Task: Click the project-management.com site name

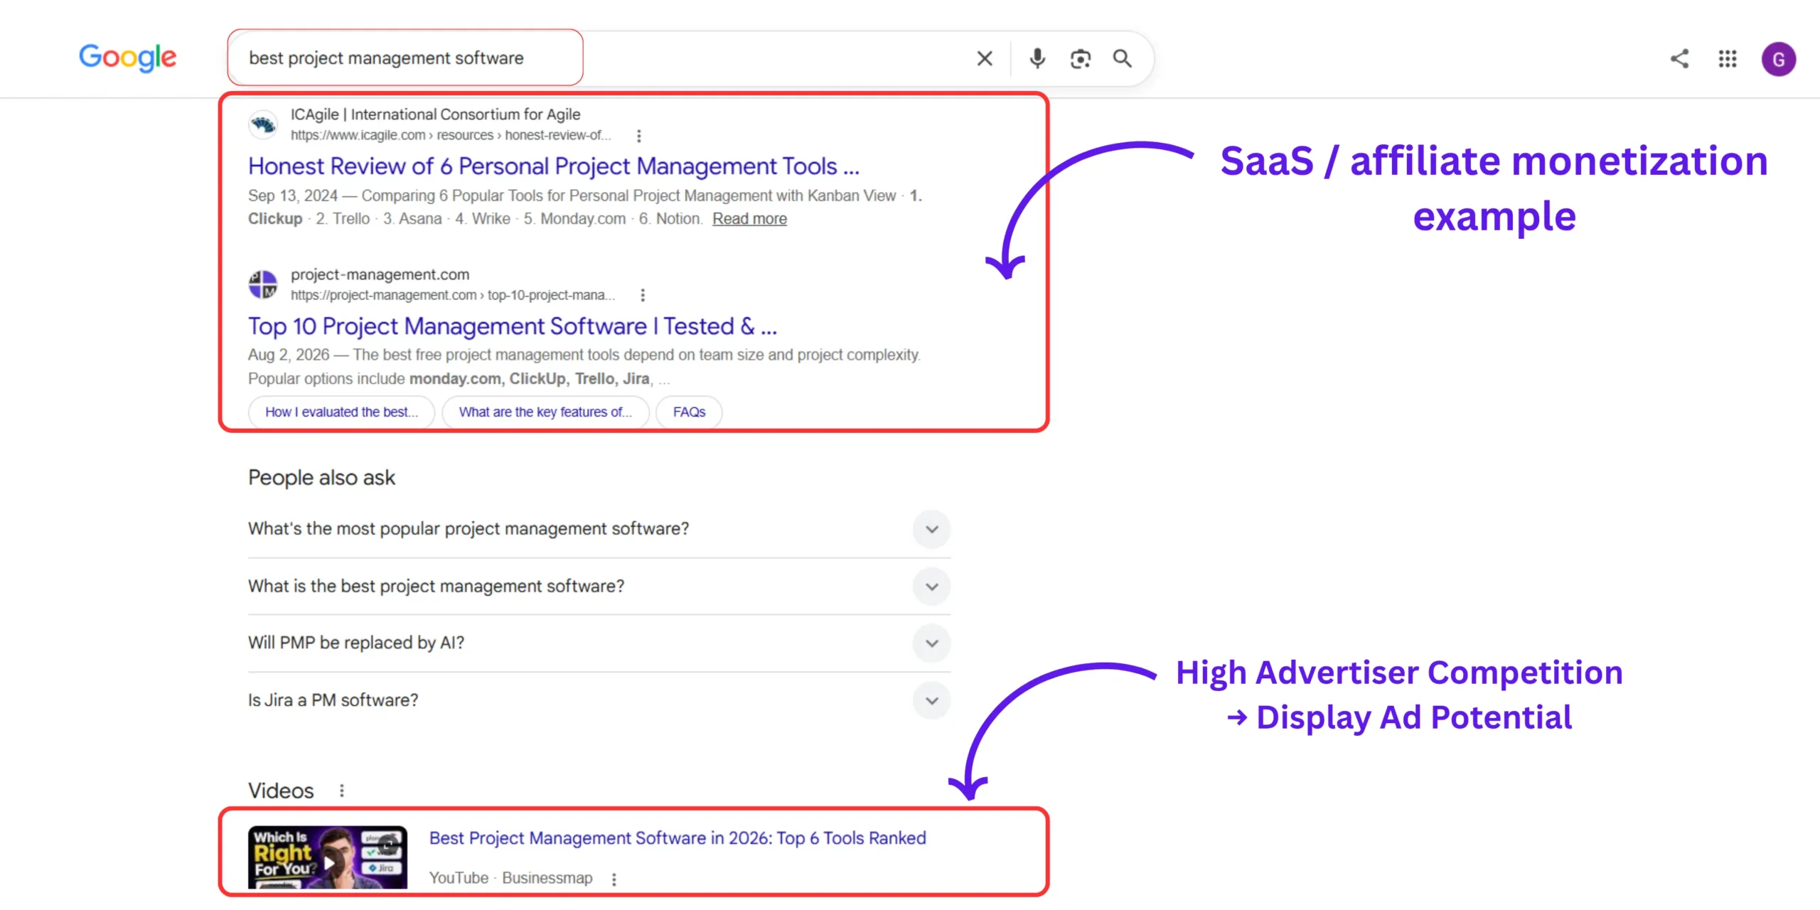Action: pyautogui.click(x=380, y=274)
